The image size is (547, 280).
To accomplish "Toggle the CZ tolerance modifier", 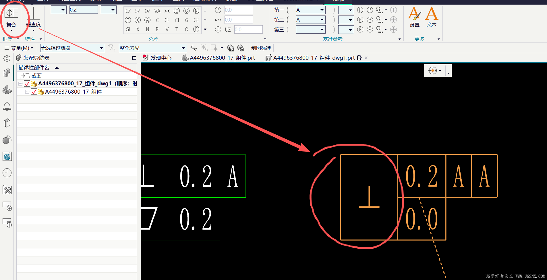I will 128,11.
